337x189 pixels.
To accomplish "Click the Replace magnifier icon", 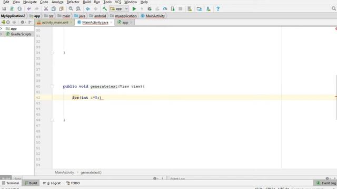I will [x=78, y=9].
